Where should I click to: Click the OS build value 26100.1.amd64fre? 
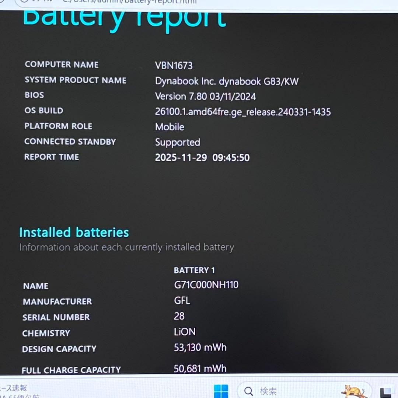pyautogui.click(x=243, y=112)
